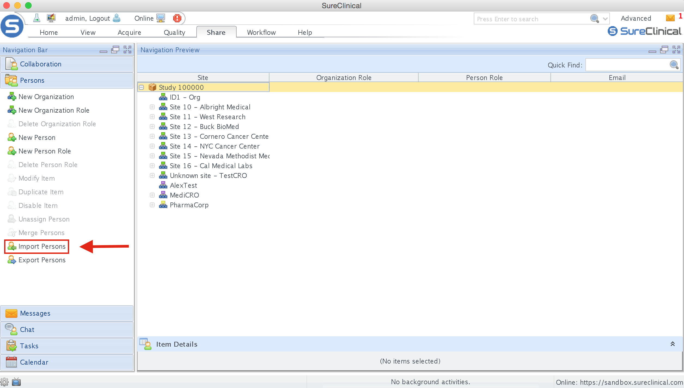684x388 pixels.
Task: Open the envelope messages notification icon
Action: (670, 18)
